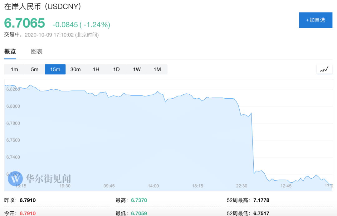Click the sharp drop on chart line
The height and width of the screenshot is (216, 337).
pyautogui.click(x=253, y=143)
